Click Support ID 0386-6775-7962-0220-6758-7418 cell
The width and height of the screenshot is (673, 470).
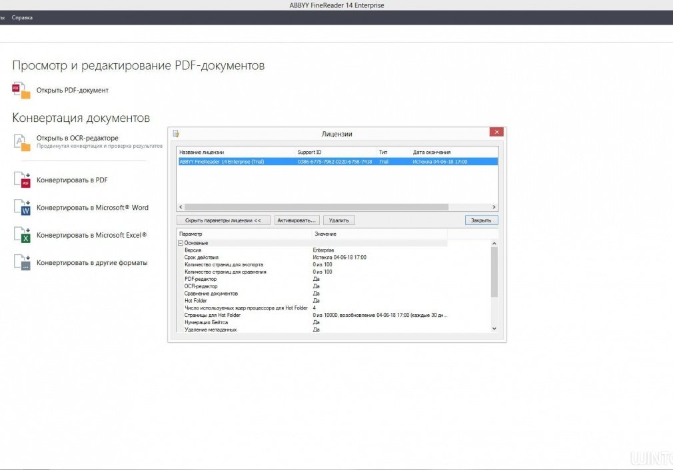coord(335,162)
